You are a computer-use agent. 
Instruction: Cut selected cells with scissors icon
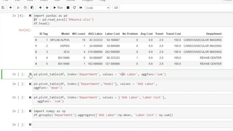tap(19, 8)
